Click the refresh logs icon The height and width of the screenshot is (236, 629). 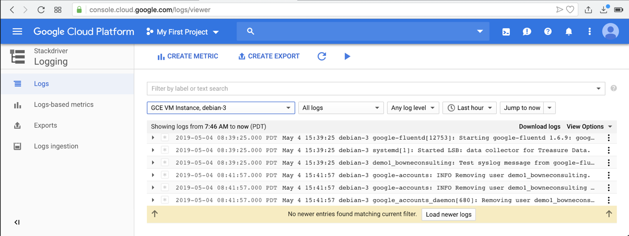point(322,56)
